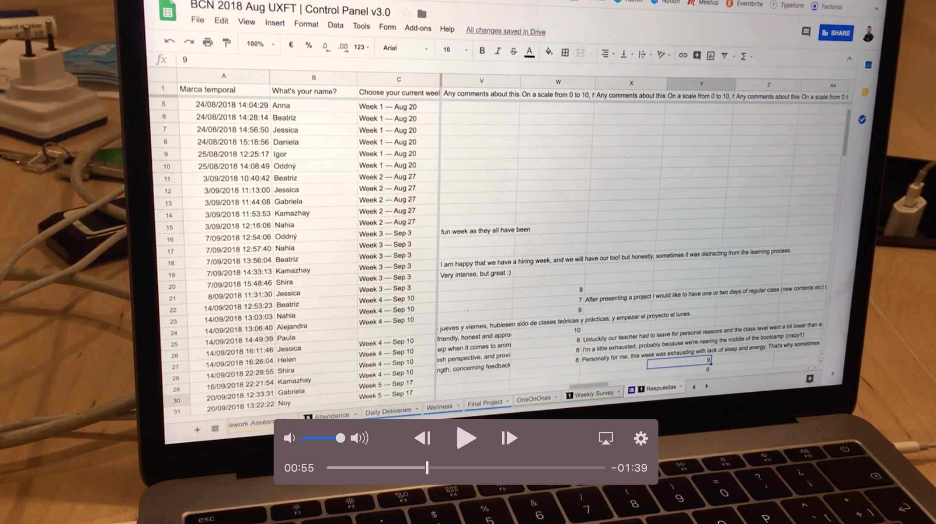The height and width of the screenshot is (524, 936).
Task: Format cell as currency (€)
Action: point(291,45)
